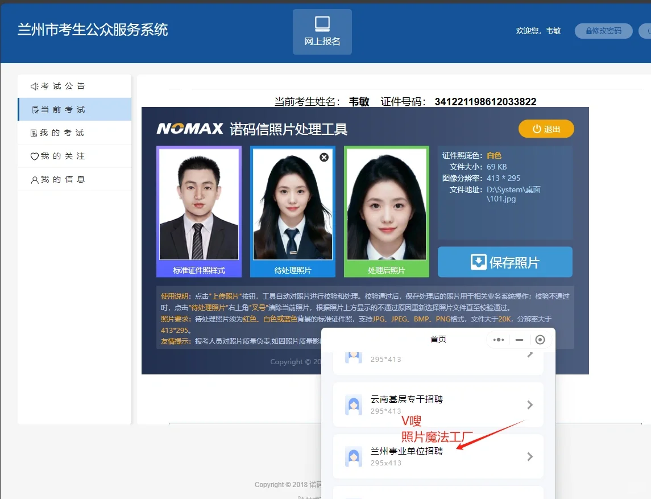Open 我的考试 sidebar item
Viewport: 651px width, 499px height.
point(74,133)
